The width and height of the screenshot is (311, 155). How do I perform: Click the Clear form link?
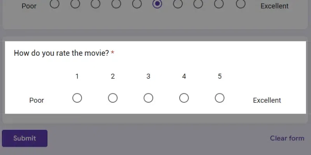pos(287,138)
